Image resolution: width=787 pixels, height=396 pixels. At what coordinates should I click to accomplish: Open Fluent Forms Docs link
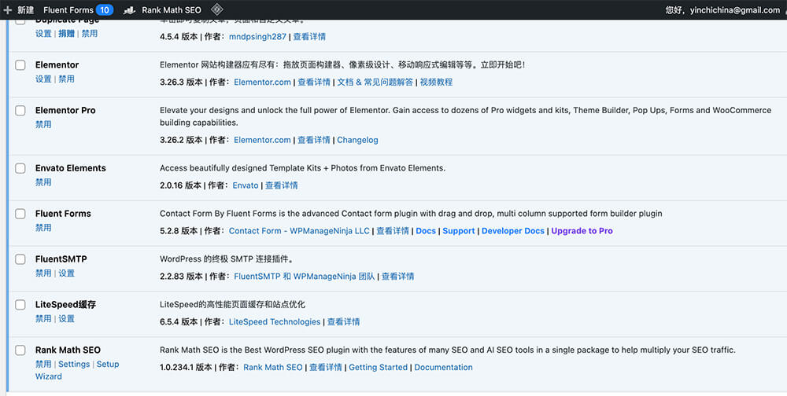(x=426, y=231)
